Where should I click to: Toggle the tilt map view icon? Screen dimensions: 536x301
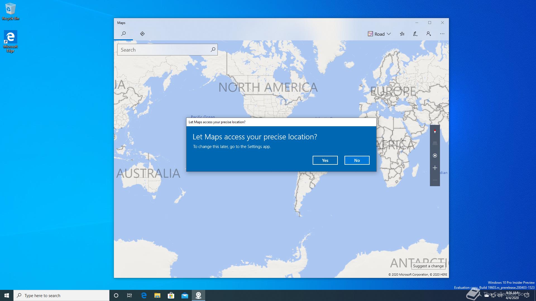[x=435, y=143]
